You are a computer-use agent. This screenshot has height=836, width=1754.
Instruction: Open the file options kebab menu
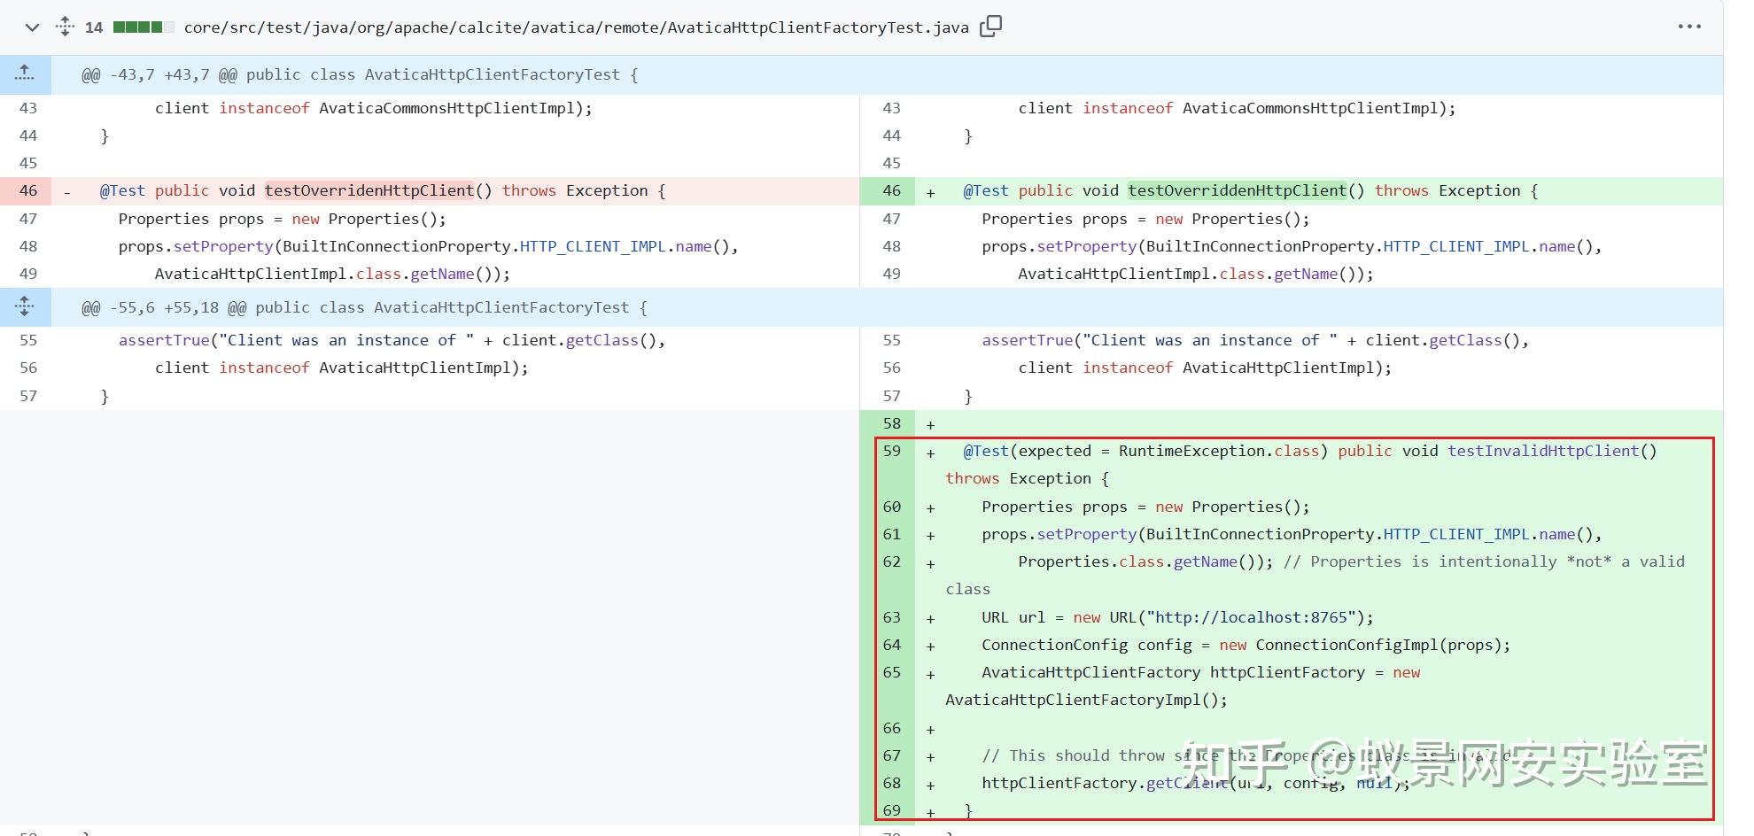coord(1691,27)
